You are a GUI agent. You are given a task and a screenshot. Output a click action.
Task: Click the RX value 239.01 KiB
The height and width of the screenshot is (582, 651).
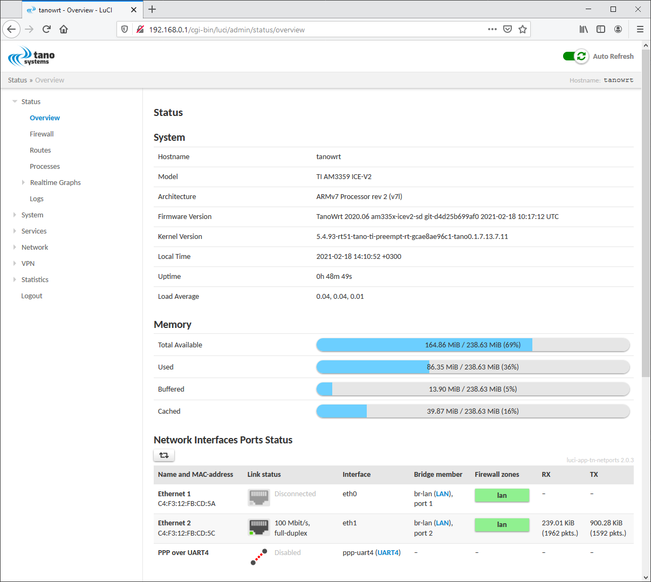558,523
